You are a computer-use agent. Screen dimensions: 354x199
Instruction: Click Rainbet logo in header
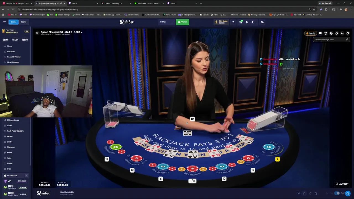tap(127, 22)
